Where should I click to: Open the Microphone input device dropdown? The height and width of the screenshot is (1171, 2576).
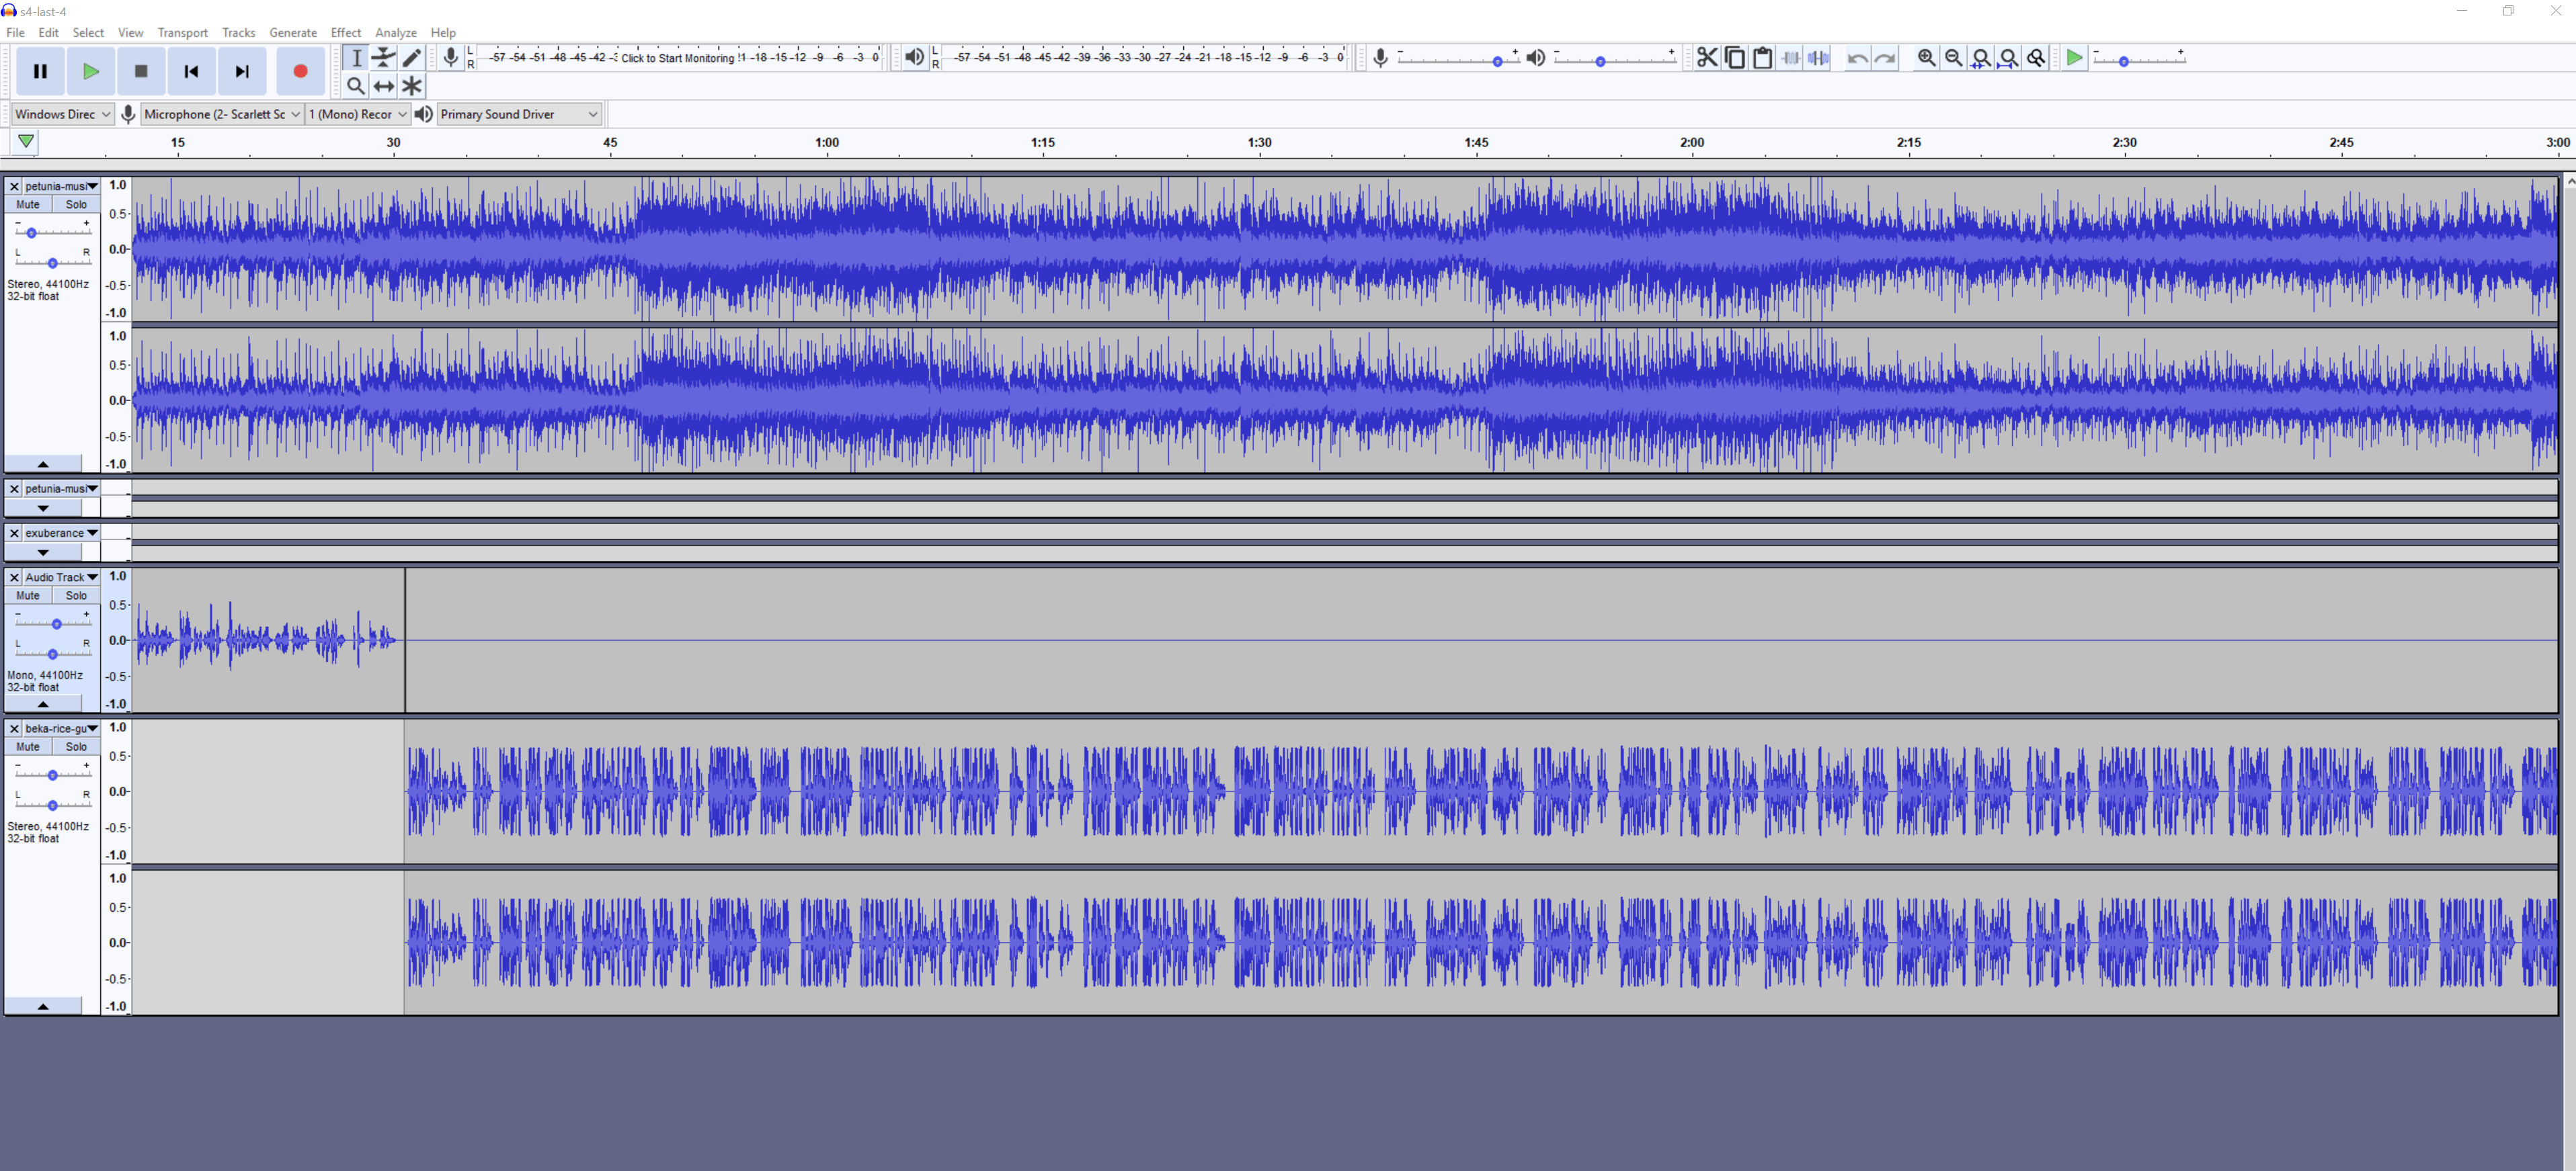pos(221,114)
